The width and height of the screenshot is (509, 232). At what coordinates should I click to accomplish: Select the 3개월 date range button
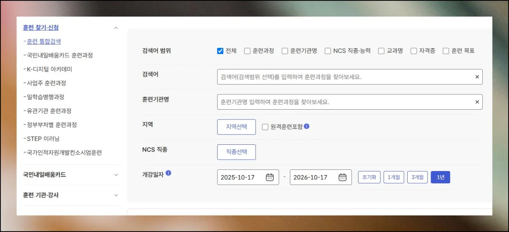(417, 177)
